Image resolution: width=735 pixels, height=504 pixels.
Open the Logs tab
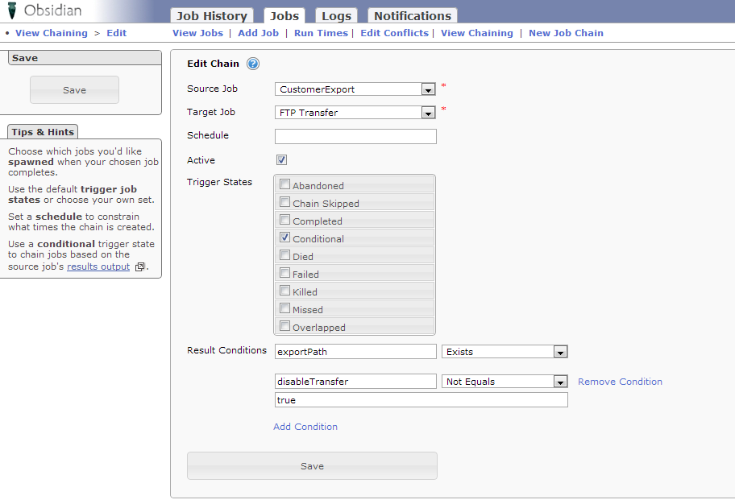coord(336,16)
